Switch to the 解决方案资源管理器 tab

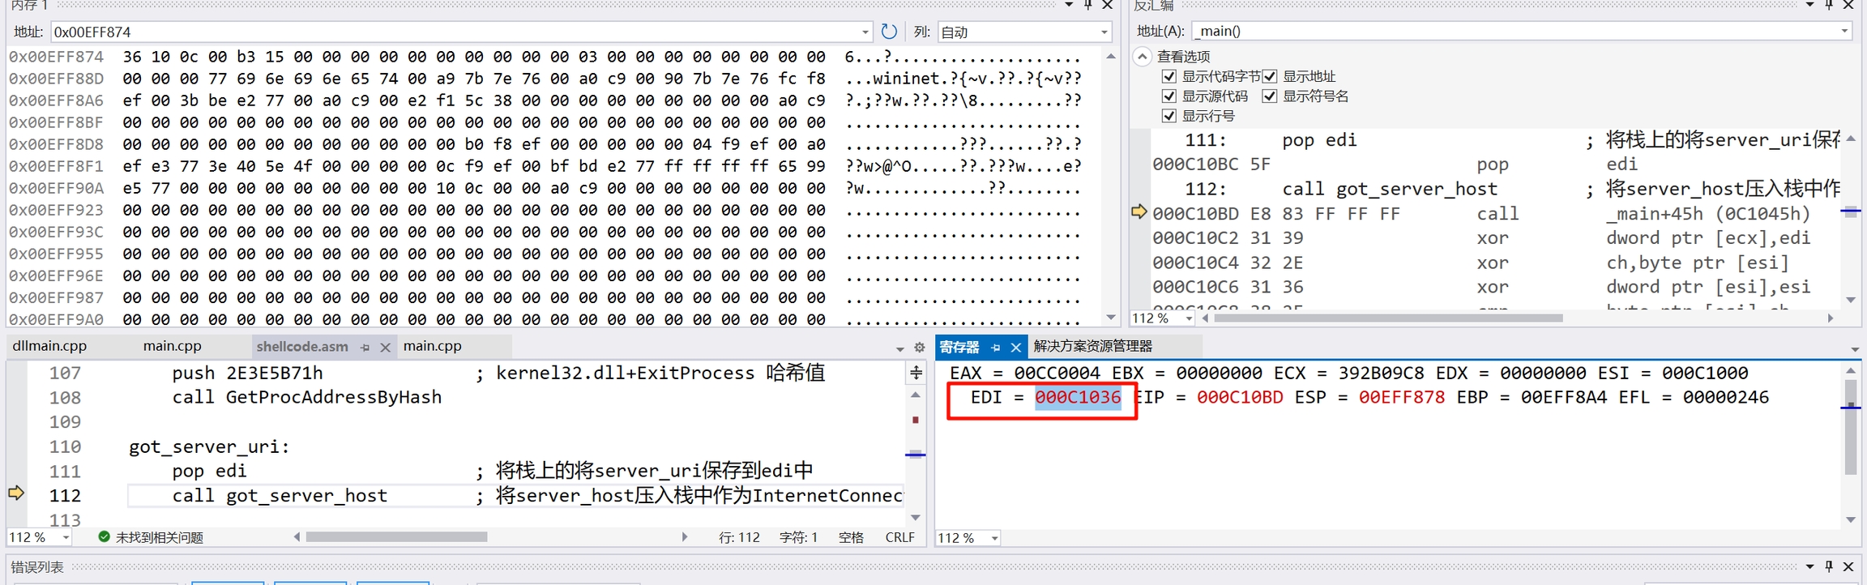point(1092,347)
